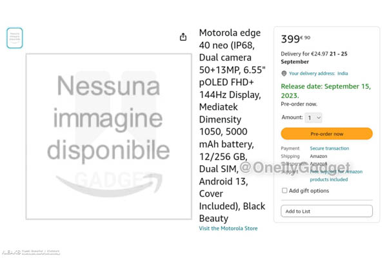Image resolution: width=387 pixels, height=258 pixels.
Task: Tick the Add gift options checkbox
Action: coord(284,191)
